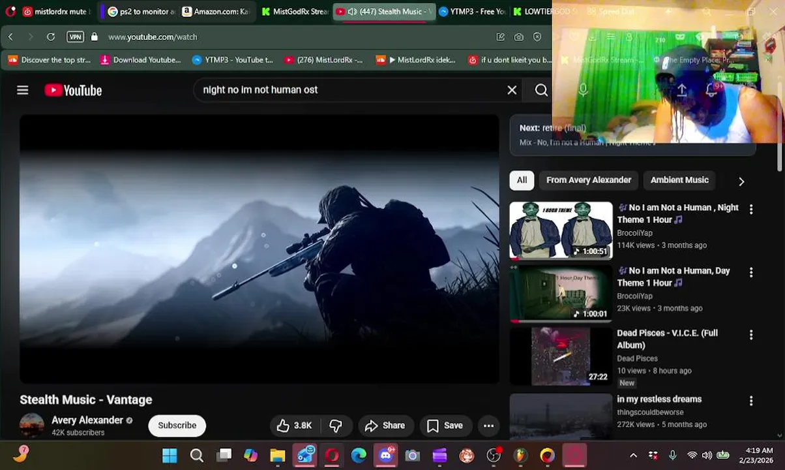
Task: Show more filter chips with right arrow
Action: [741, 181]
